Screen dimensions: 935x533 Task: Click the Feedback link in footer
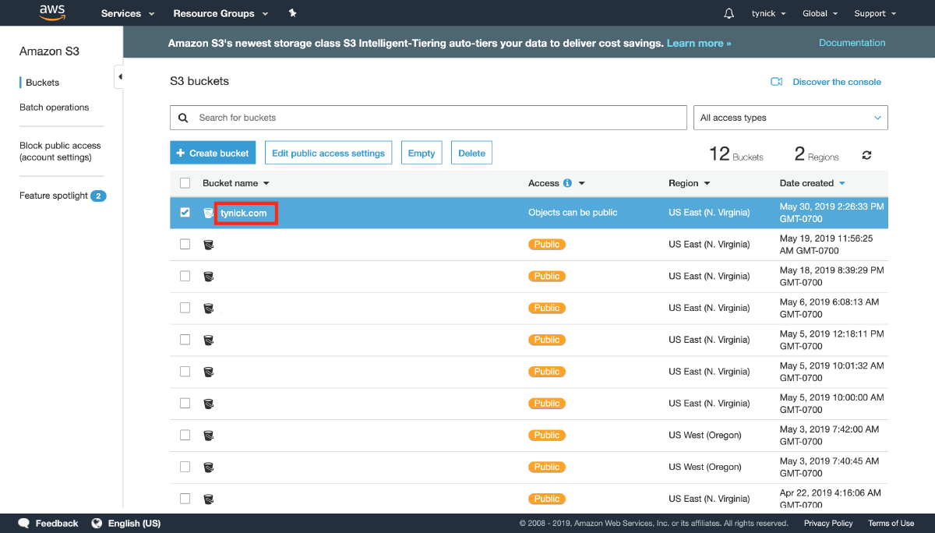(57, 524)
